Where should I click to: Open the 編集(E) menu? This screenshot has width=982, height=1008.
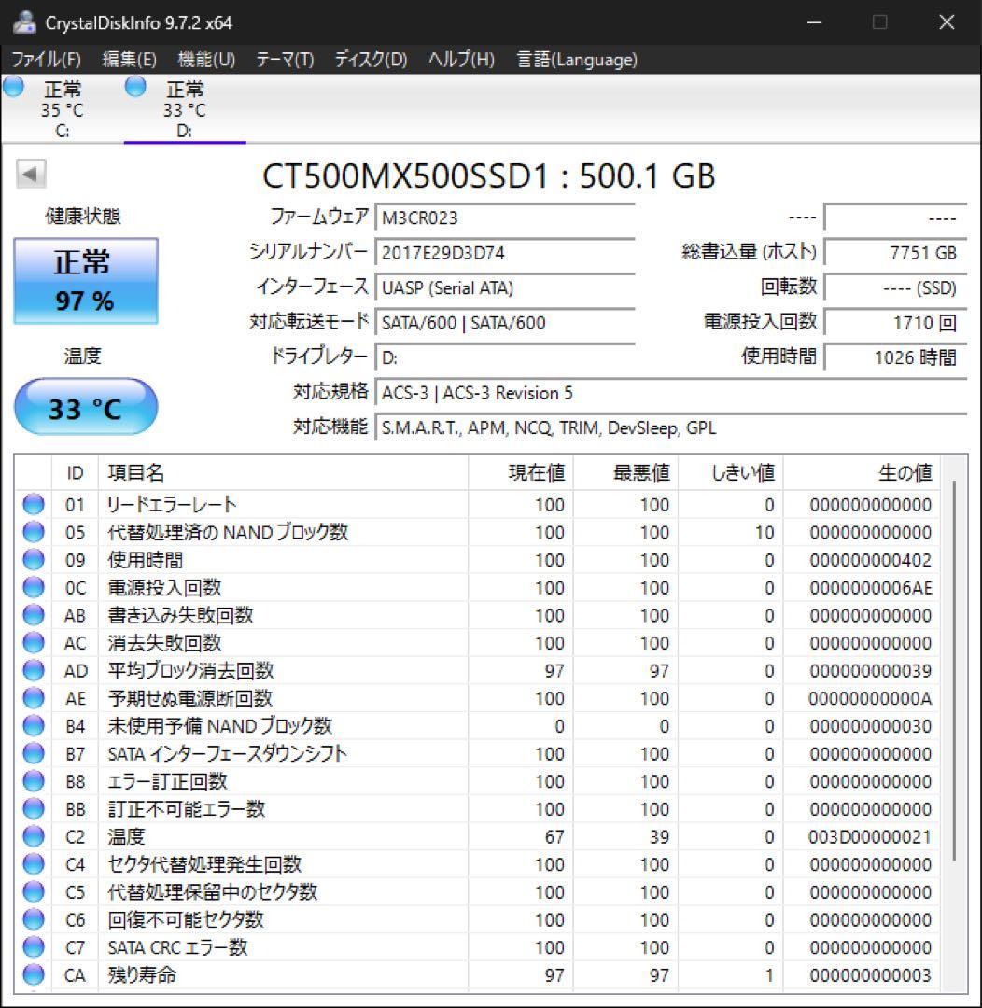pos(129,60)
